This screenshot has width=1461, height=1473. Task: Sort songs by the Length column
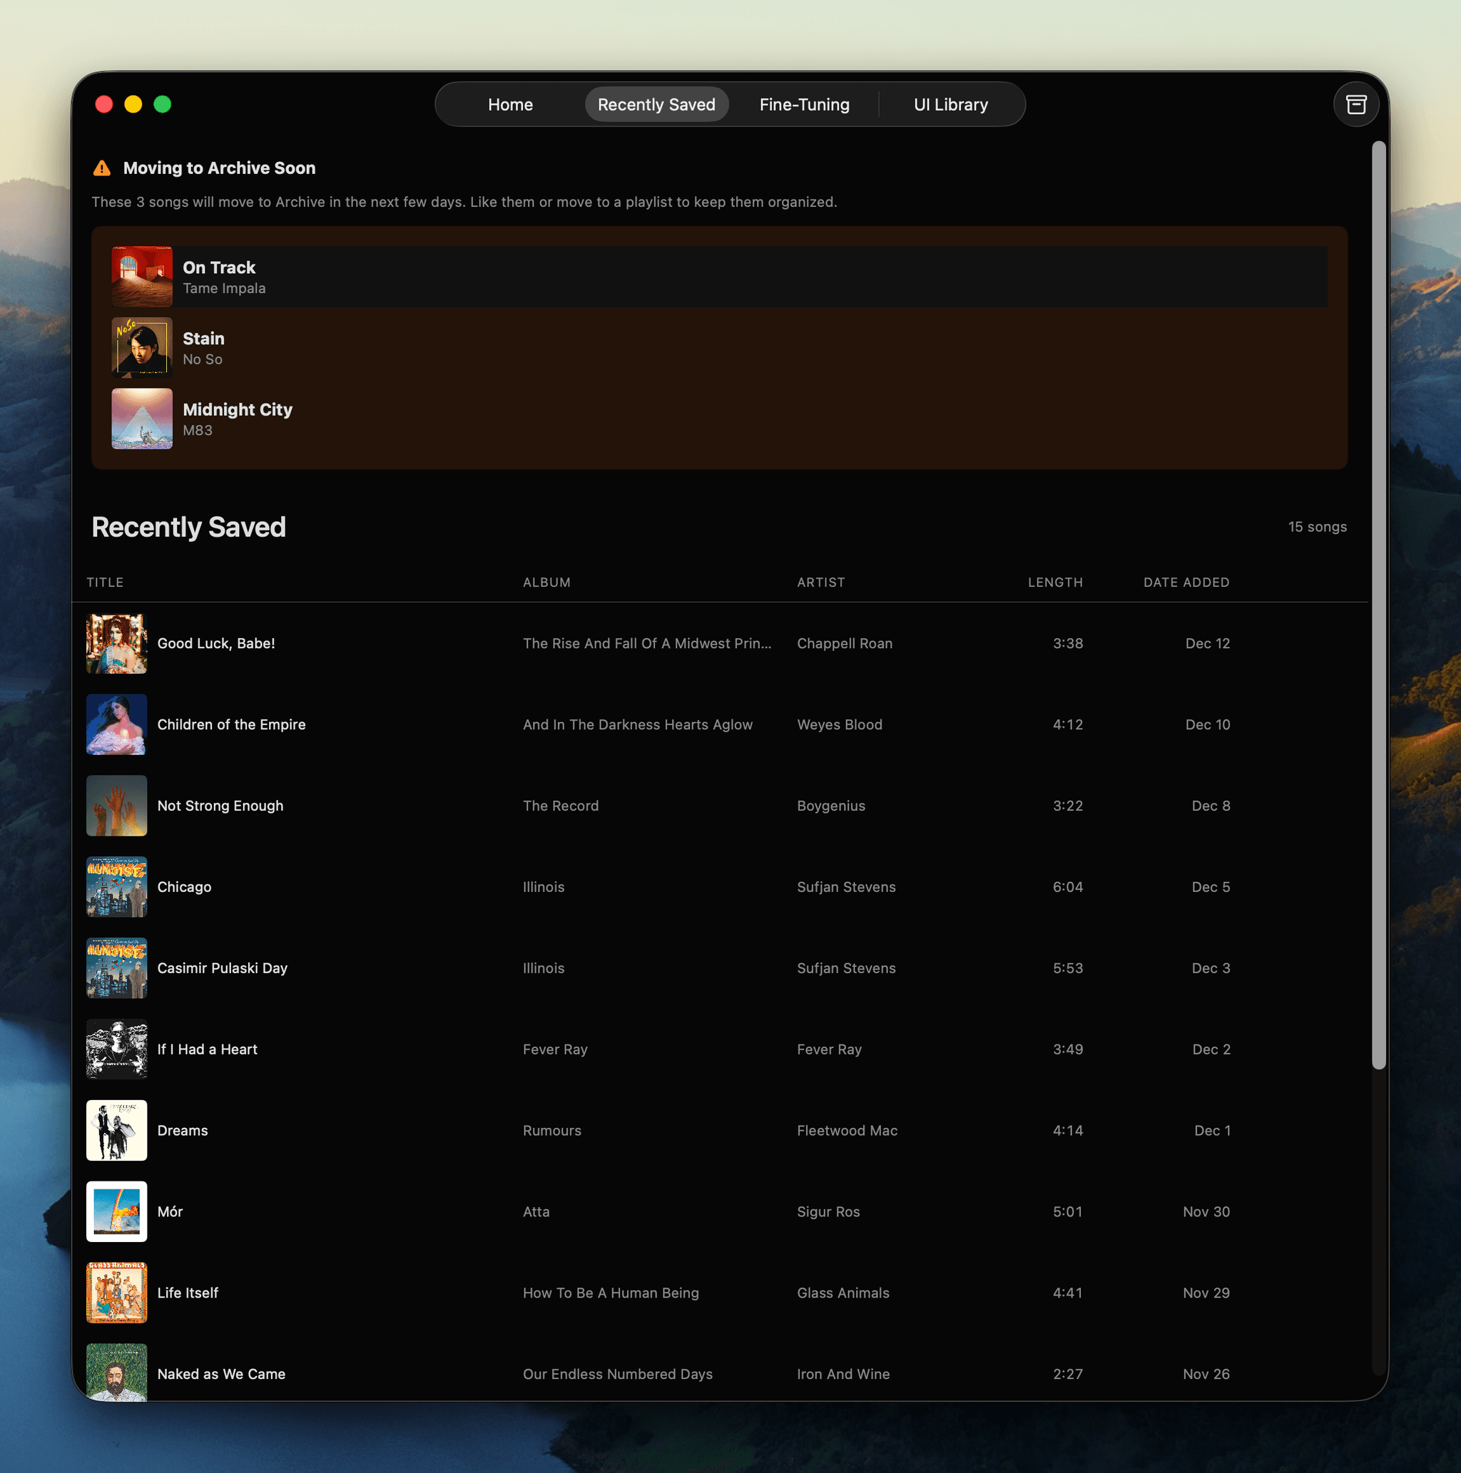click(1055, 582)
